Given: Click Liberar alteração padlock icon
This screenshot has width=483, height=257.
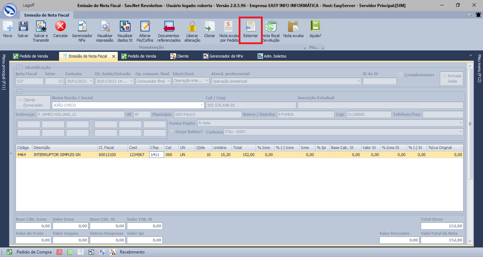Looking at the screenshot, I should (192, 26).
